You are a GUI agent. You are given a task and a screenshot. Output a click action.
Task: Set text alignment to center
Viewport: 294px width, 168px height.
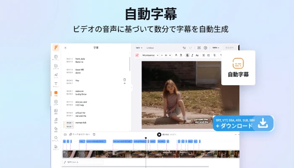pyautogui.click(x=203, y=55)
